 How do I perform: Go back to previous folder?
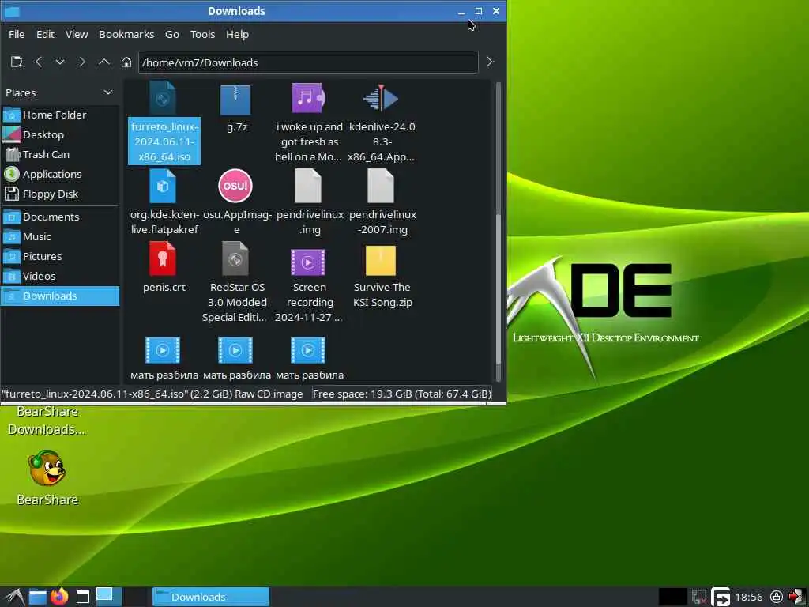point(39,62)
